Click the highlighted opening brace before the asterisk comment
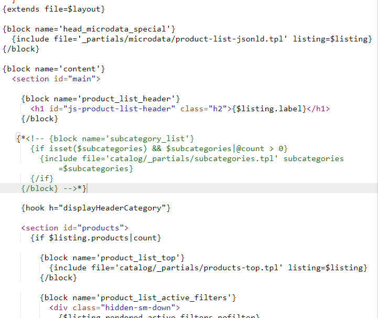Image resolution: width=378 pixels, height=318 pixels. point(18,139)
